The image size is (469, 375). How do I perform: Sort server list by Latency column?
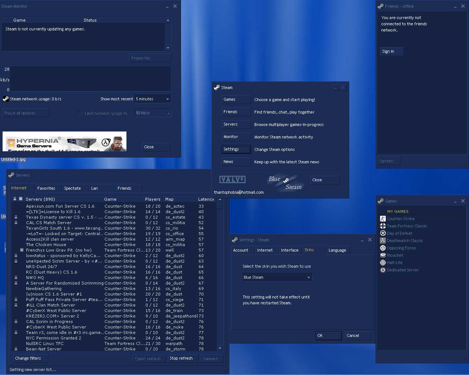(206, 199)
